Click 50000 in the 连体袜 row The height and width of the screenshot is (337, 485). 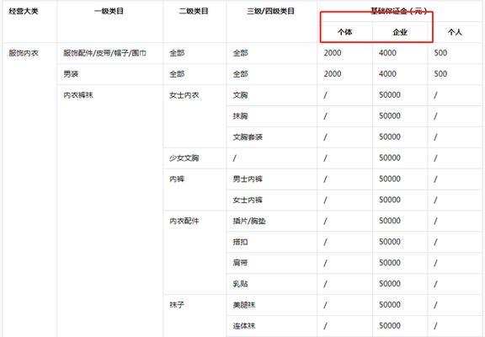(390, 326)
